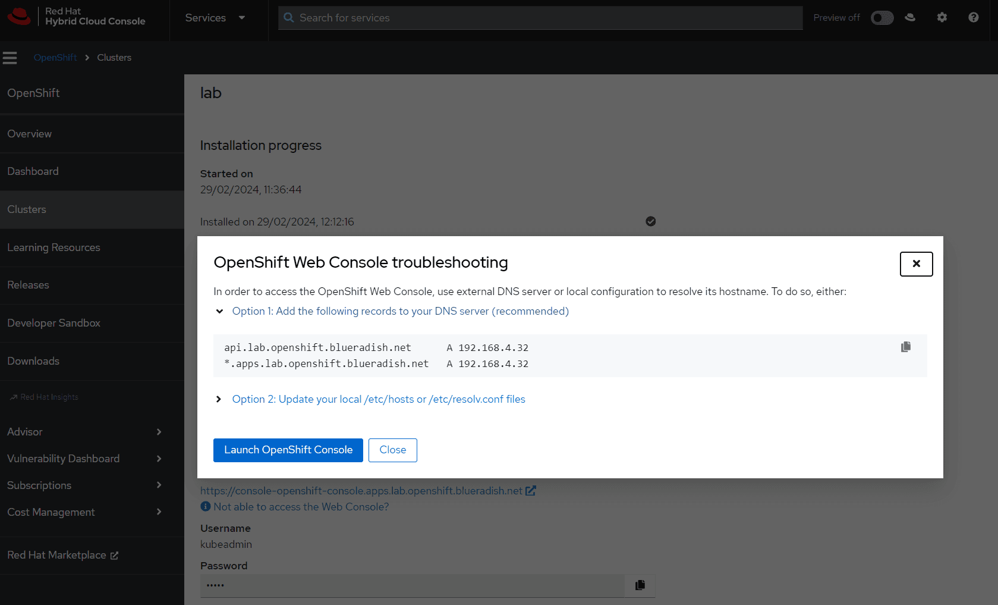This screenshot has width=998, height=605.
Task: Expand the Cost Management chevron
Action: (159, 512)
